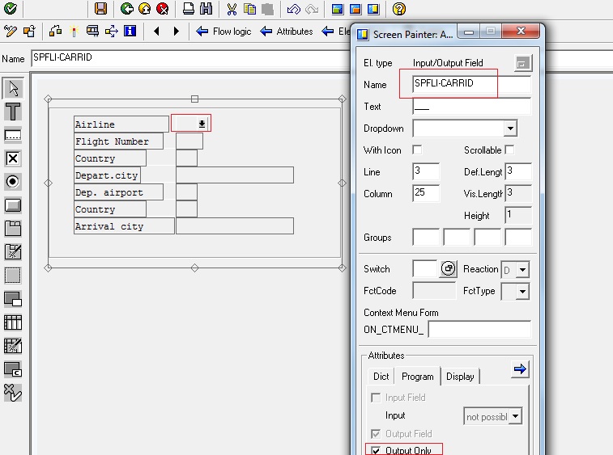613x455 pixels.
Task: Expand the FctType dropdown
Action: [521, 291]
